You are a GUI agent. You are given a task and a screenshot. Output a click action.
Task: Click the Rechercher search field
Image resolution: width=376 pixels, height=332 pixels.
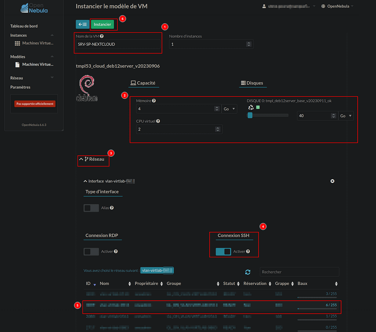(299, 272)
